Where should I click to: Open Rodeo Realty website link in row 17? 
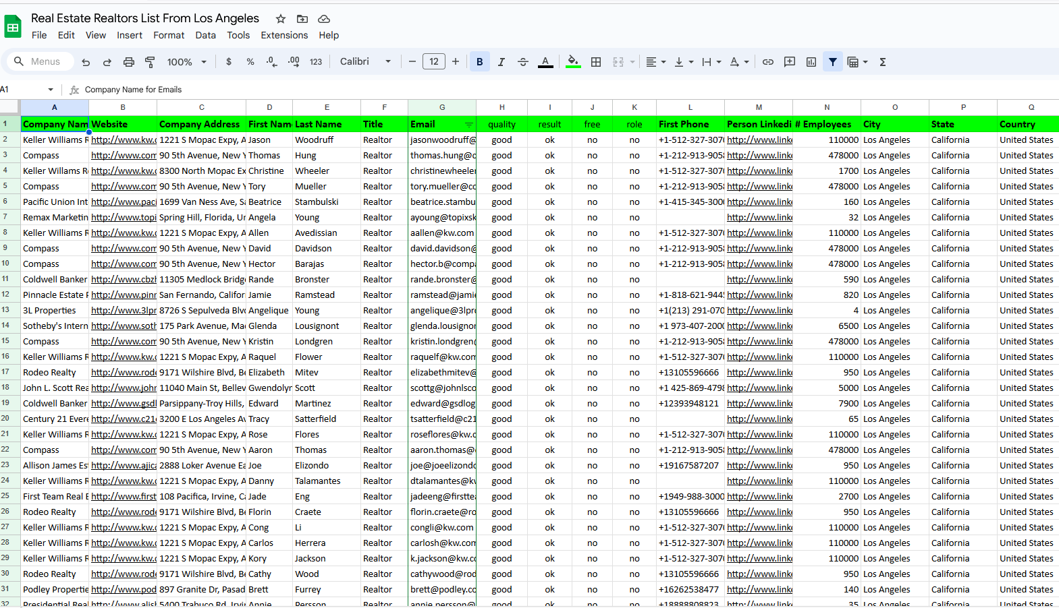pyautogui.click(x=124, y=373)
